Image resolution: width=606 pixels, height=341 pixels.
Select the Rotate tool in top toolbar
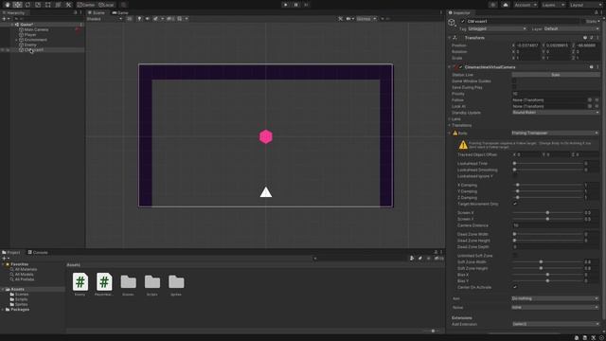point(27,5)
